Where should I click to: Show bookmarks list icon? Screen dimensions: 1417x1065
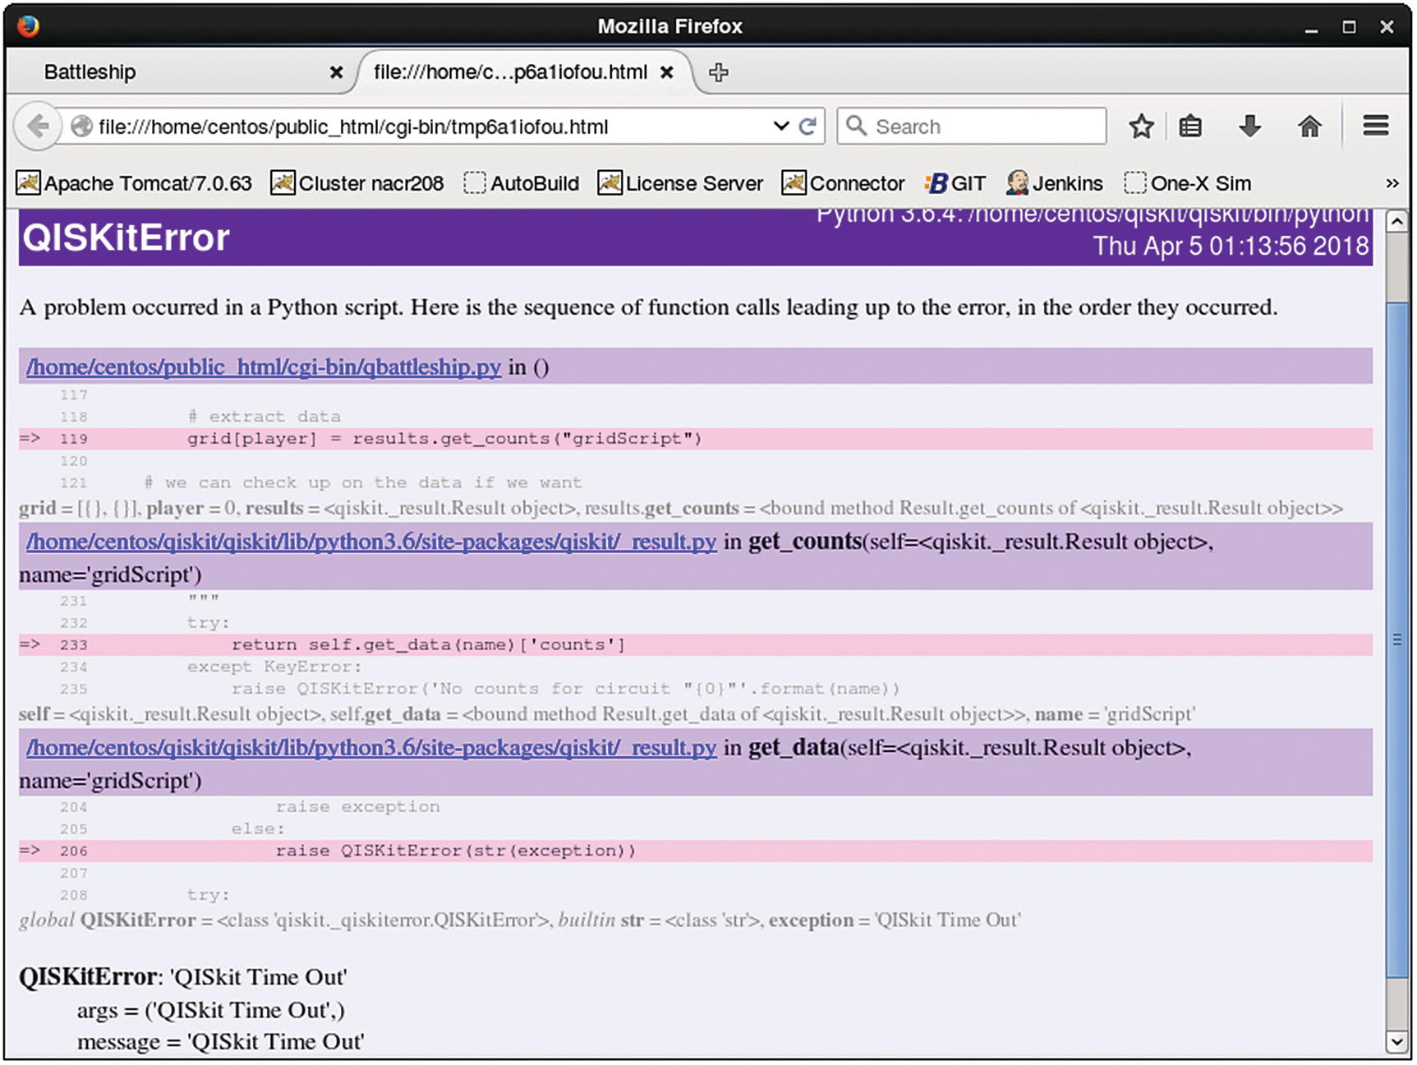click(1190, 127)
